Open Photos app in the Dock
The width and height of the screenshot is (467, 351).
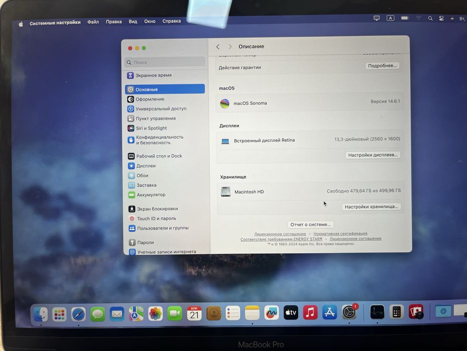[155, 313]
